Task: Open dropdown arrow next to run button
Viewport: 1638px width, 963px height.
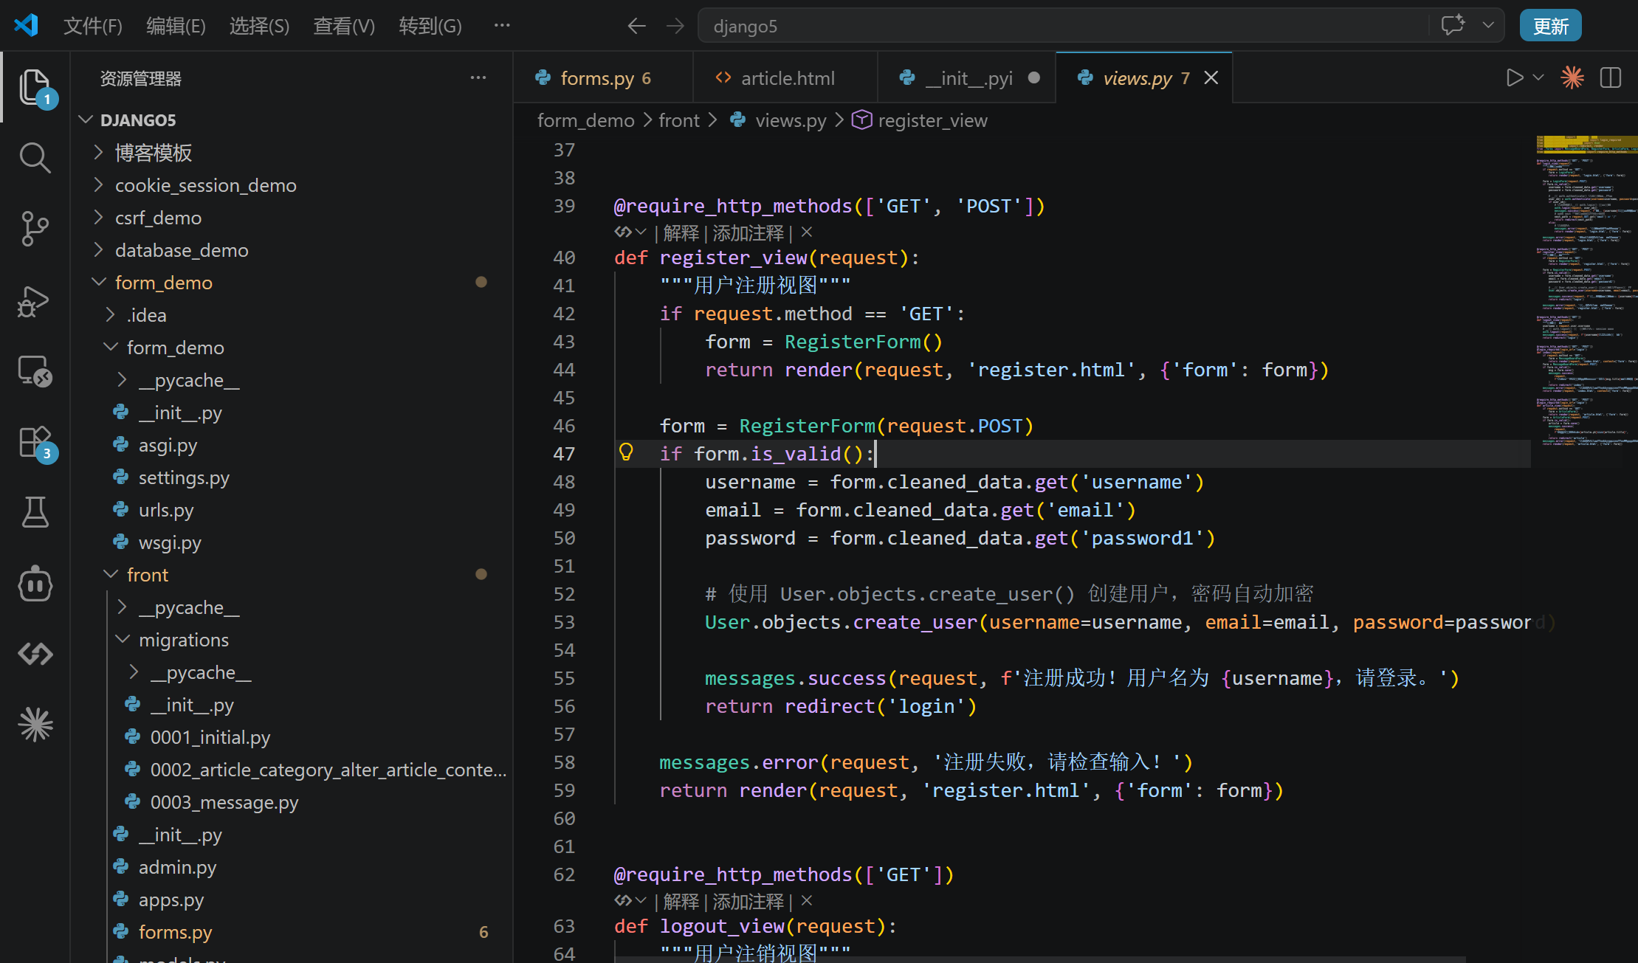Action: (1538, 77)
